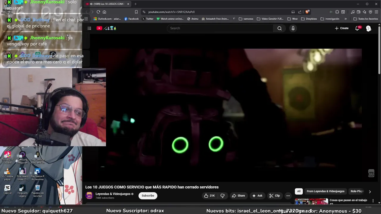Open the Wow bookmarks folder
The width and height of the screenshot is (381, 214).
click(293, 19)
